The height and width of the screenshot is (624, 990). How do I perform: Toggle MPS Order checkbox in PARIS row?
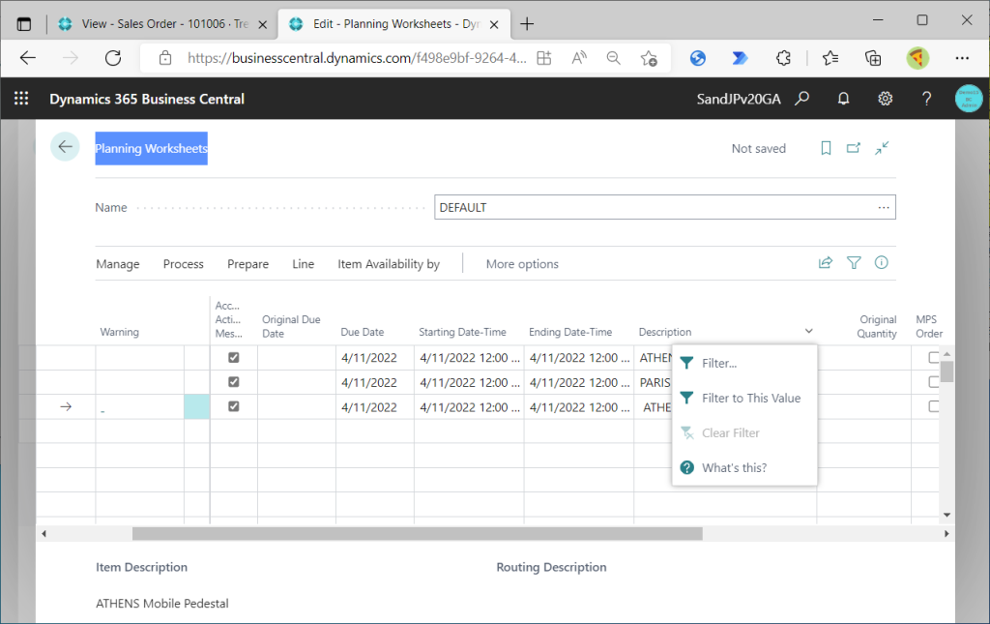coord(933,382)
